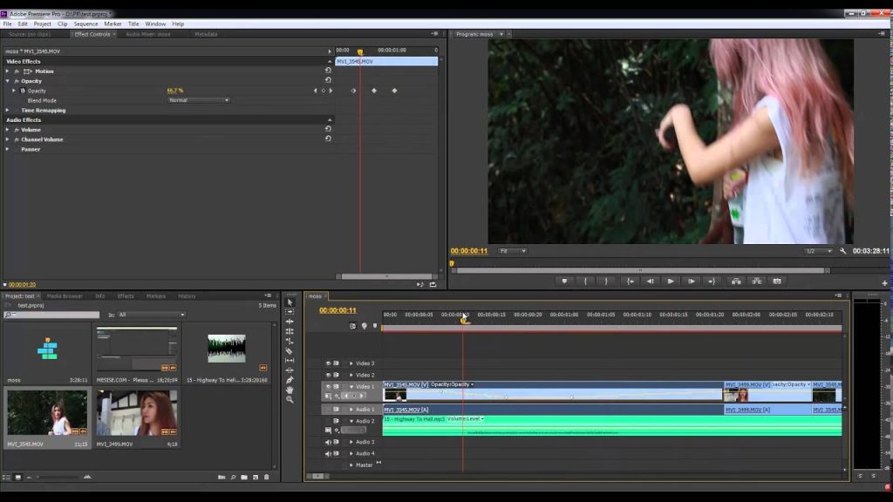Screen dimensions: 893x502
Task: Mute Audio 3 track speaker
Action: coord(328,442)
